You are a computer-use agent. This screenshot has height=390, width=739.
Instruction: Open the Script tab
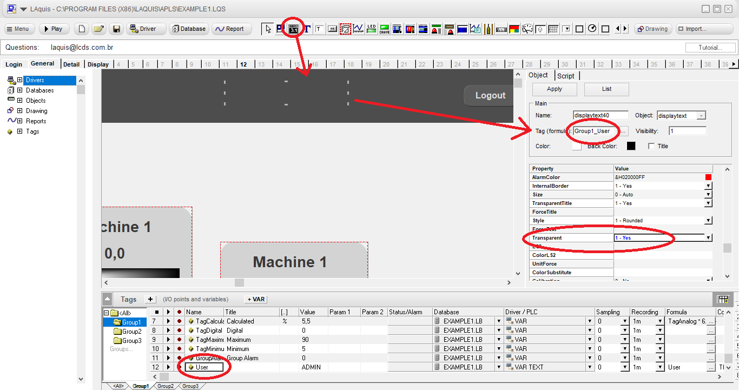click(x=566, y=76)
